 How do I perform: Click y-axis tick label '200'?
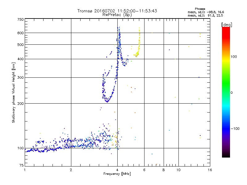pyautogui.click(x=21, y=104)
